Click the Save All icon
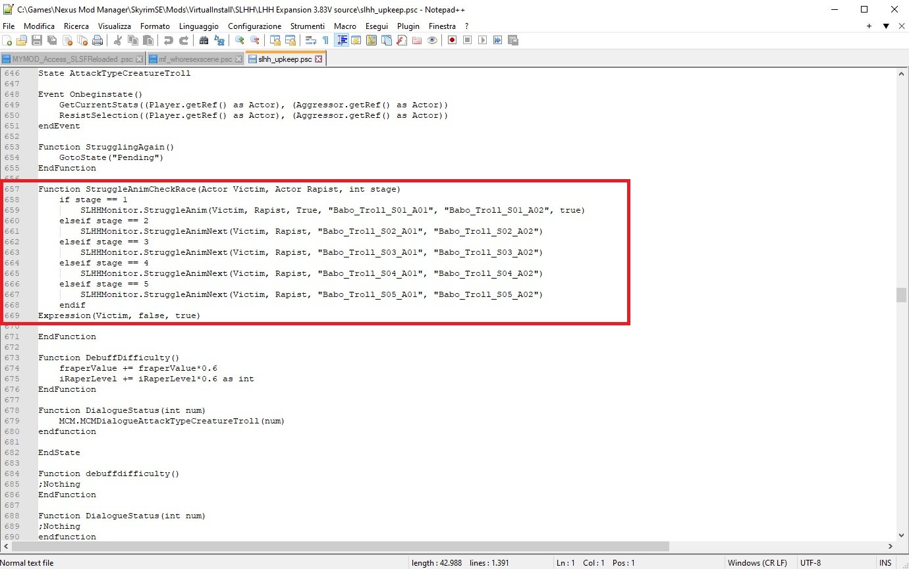 pyautogui.click(x=51, y=40)
